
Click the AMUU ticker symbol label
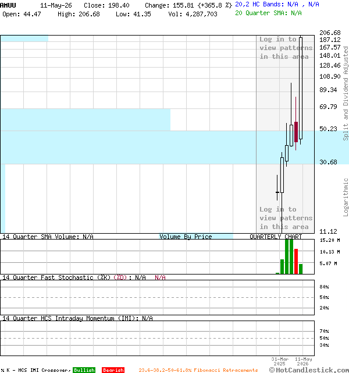8,5
